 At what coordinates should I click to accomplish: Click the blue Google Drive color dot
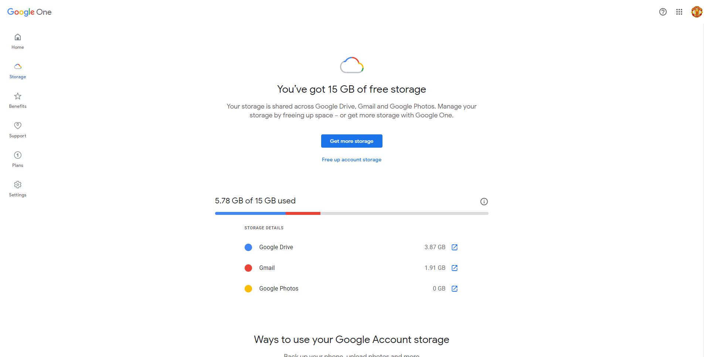(248, 247)
